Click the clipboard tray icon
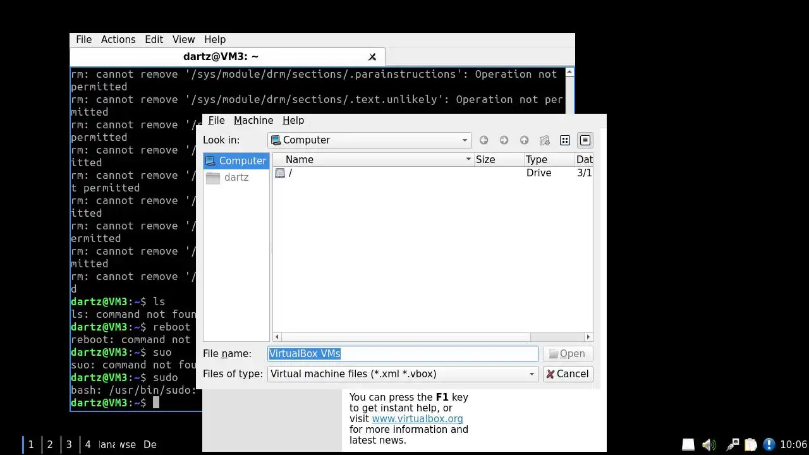Image resolution: width=809 pixels, height=455 pixels. 750,445
